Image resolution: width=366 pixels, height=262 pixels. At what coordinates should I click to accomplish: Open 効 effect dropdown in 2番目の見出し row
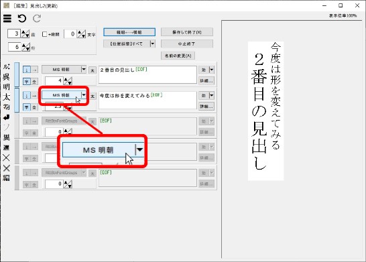click(211, 70)
